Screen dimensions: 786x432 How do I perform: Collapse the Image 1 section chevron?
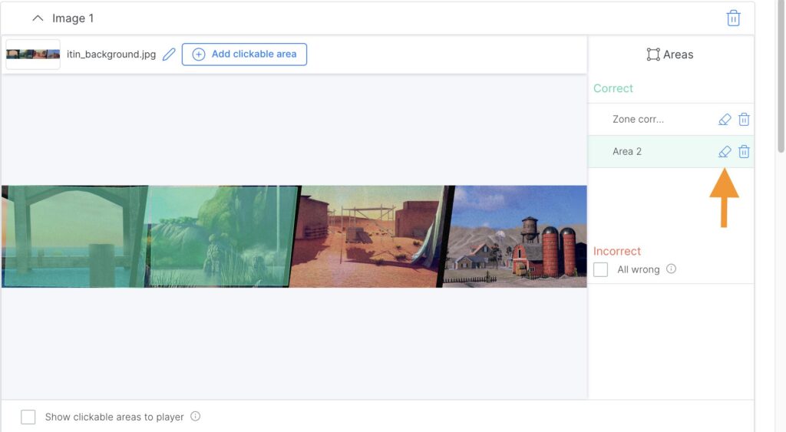pos(38,18)
